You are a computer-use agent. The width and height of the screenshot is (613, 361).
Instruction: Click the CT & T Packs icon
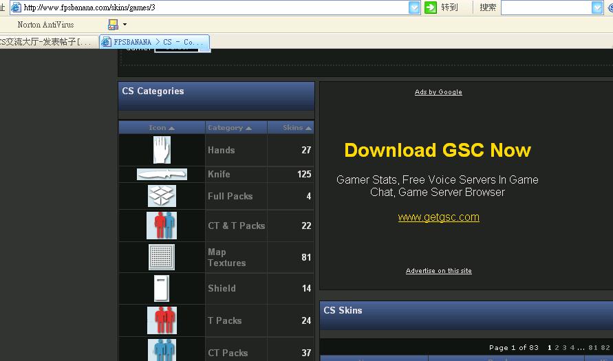pyautogui.click(x=162, y=226)
